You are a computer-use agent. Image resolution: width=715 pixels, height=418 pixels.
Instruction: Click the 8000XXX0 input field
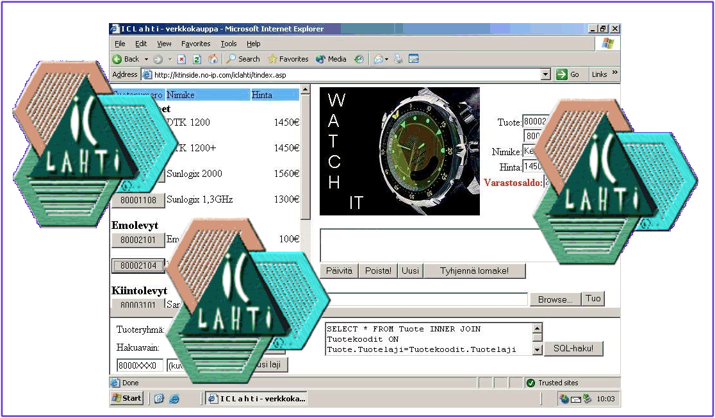(x=140, y=365)
